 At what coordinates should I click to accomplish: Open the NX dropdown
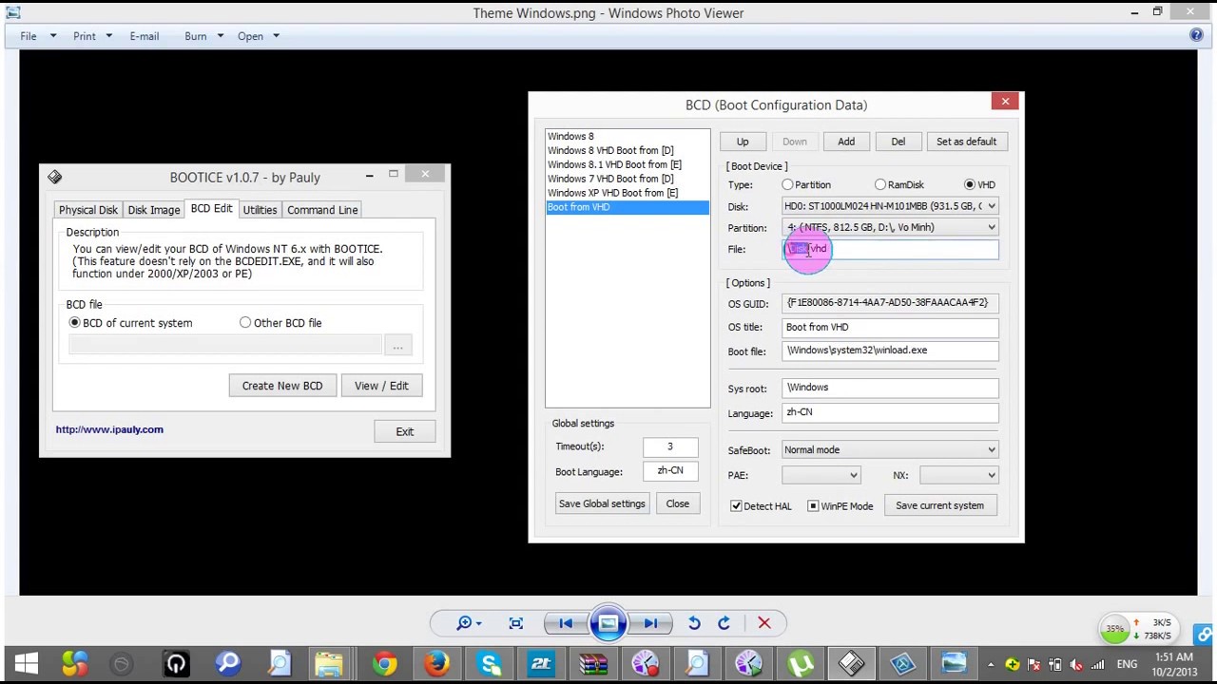click(958, 475)
